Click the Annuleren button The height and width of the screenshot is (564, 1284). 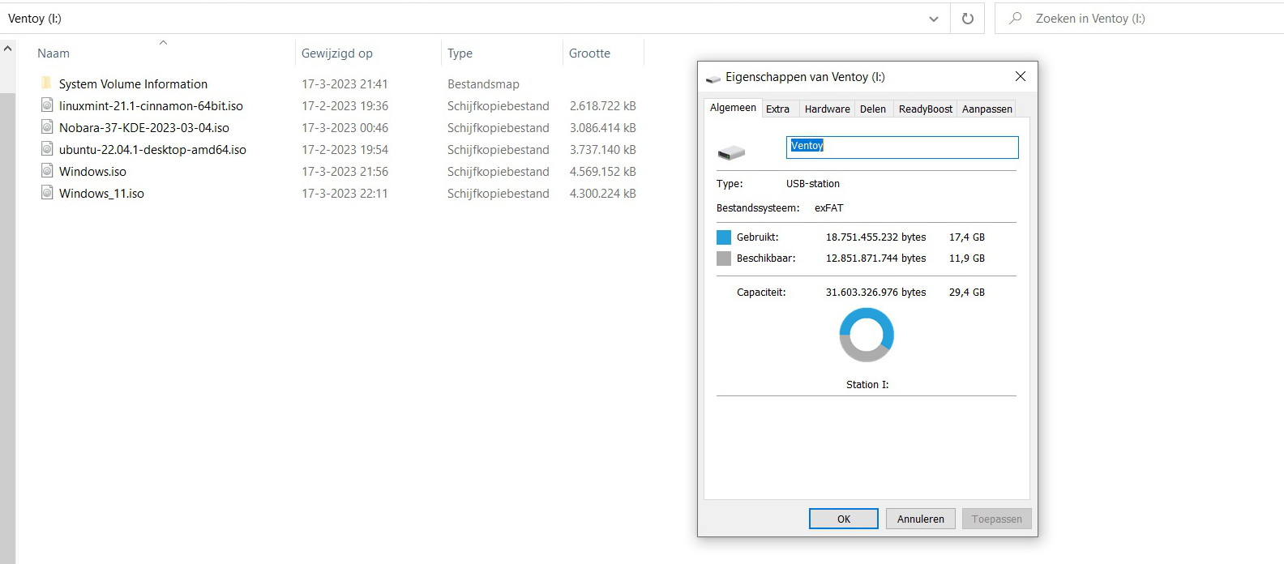[x=921, y=519]
